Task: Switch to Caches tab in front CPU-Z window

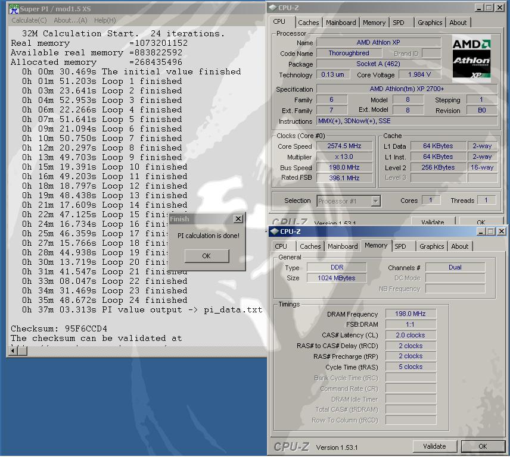Action: tap(310, 246)
